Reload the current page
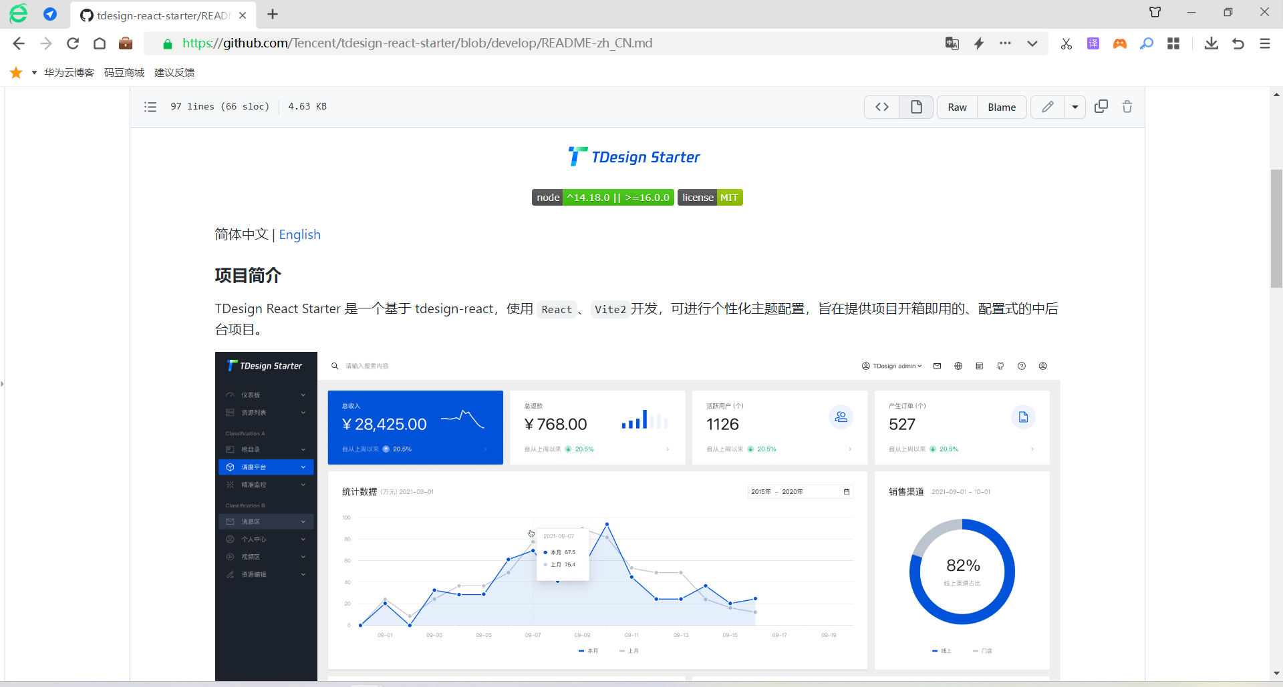The width and height of the screenshot is (1283, 687). (73, 43)
